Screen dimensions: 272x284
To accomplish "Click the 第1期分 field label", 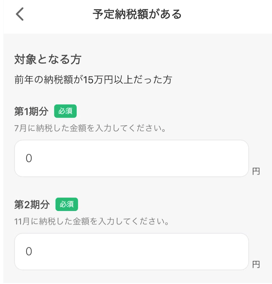I will (31, 111).
